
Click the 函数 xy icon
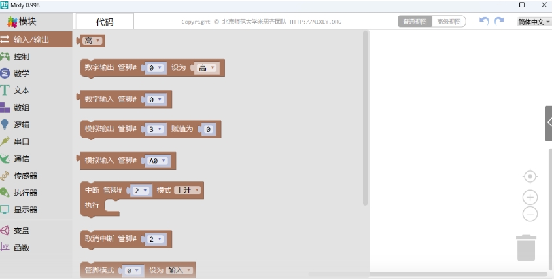click(5, 247)
